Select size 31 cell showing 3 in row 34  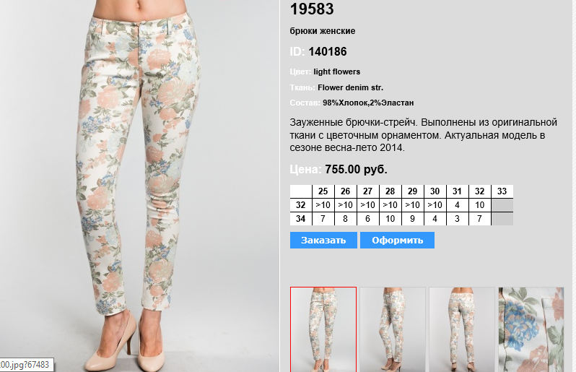point(458,219)
